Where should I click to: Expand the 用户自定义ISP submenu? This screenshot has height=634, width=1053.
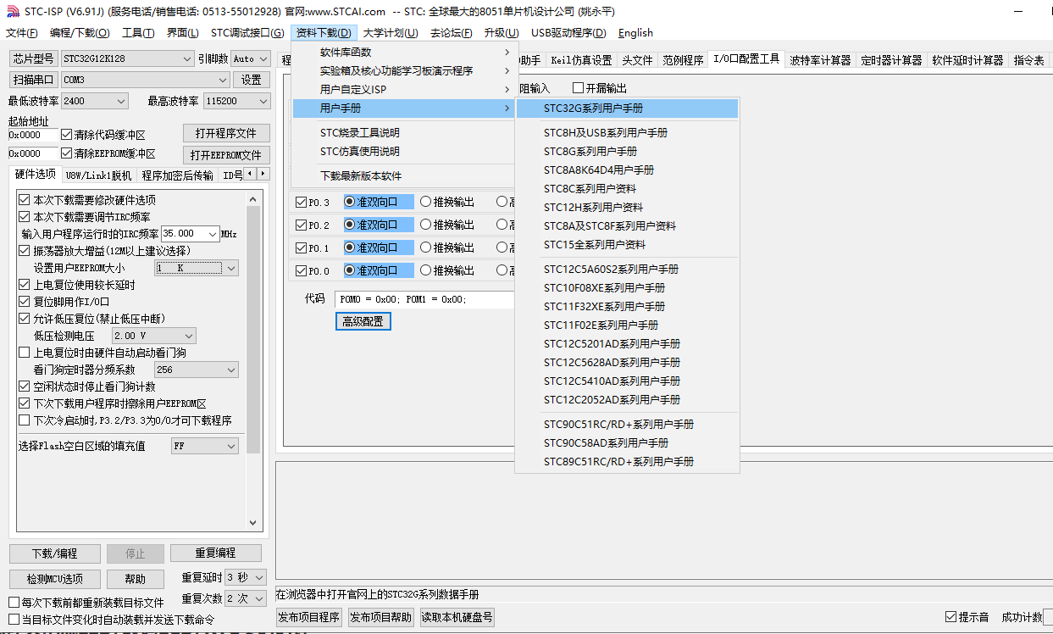click(x=403, y=90)
